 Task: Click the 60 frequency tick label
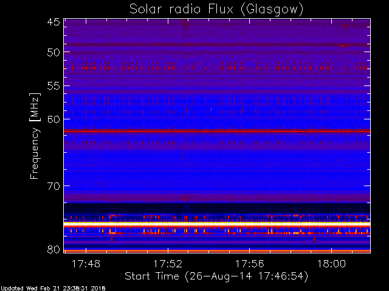53,119
